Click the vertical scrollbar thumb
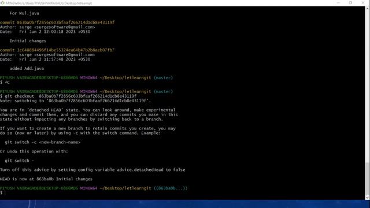 tap(368, 179)
